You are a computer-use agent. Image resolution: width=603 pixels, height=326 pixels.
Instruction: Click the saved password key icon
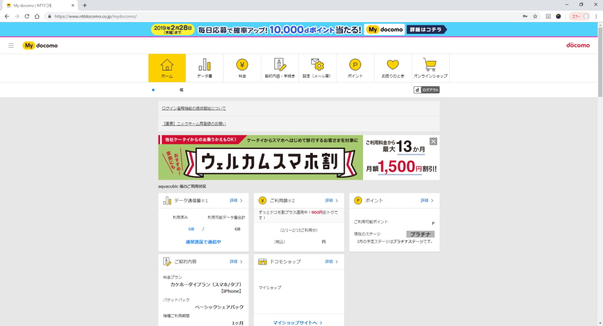click(525, 16)
